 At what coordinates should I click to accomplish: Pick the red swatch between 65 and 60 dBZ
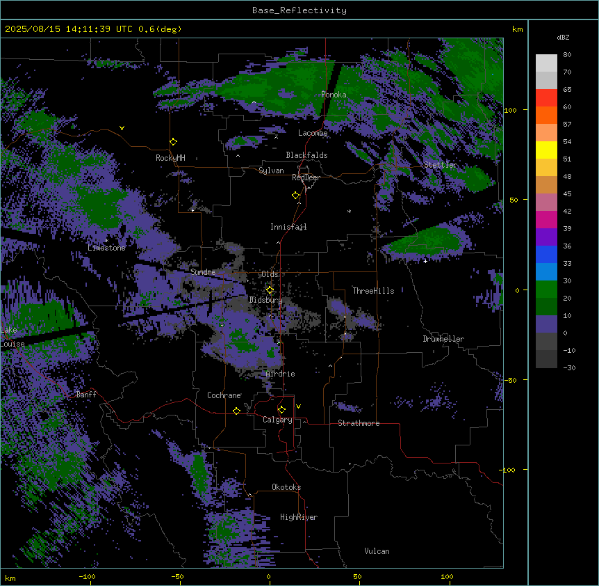(546, 98)
